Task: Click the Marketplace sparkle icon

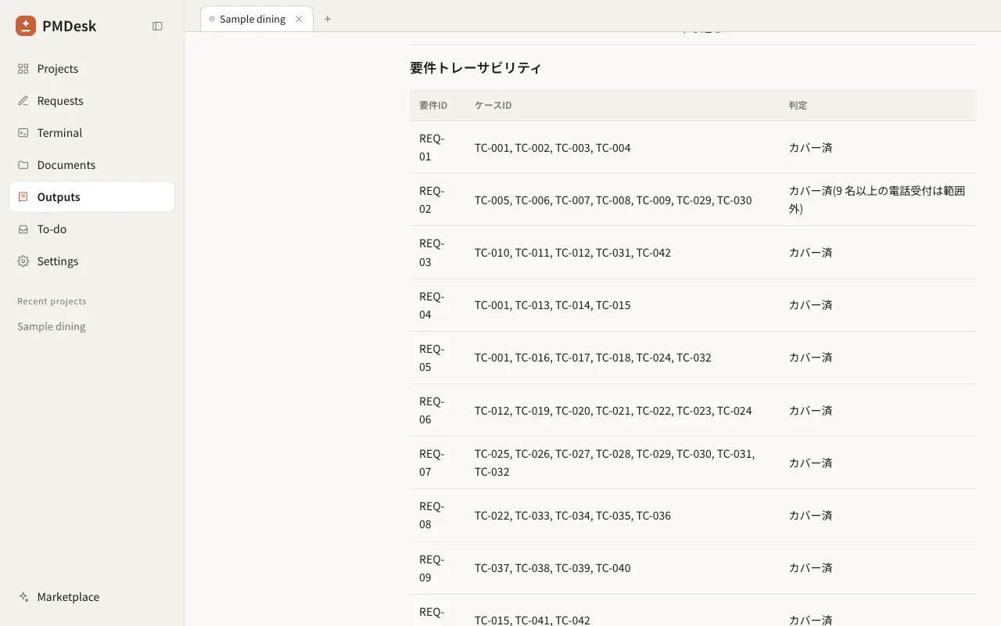Action: click(23, 597)
